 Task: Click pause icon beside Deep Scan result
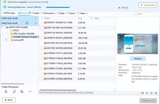pyautogui.click(x=27, y=23)
